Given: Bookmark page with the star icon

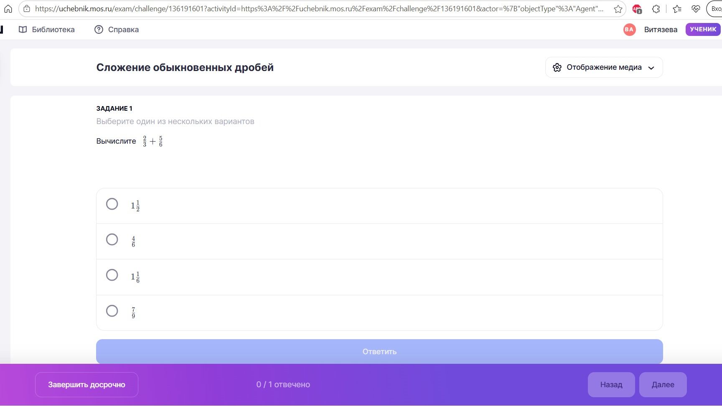Looking at the screenshot, I should click(618, 9).
